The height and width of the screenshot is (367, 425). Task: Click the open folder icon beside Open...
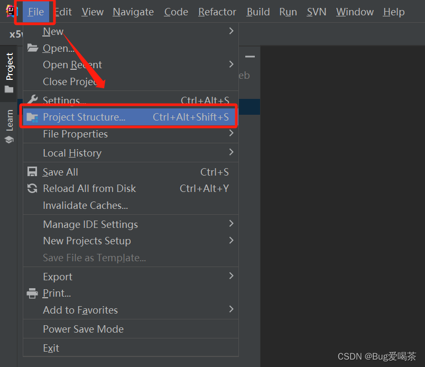tap(33, 48)
